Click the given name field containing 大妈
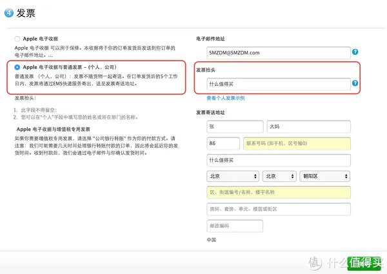 [309, 126]
